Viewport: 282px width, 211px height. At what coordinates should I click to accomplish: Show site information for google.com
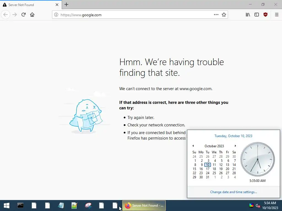[x=56, y=15]
